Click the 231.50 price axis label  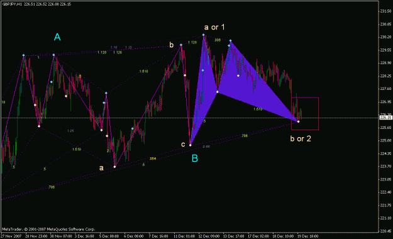pos(385,11)
